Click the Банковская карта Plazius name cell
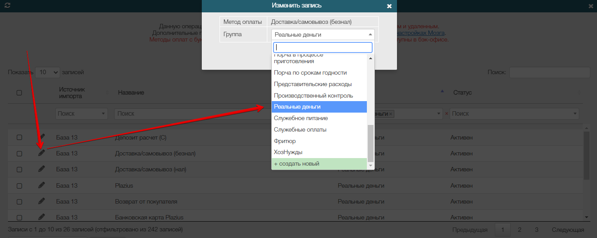 click(x=149, y=217)
